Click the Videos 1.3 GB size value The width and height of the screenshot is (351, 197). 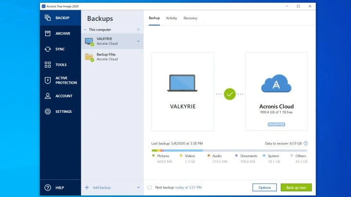[190, 161]
